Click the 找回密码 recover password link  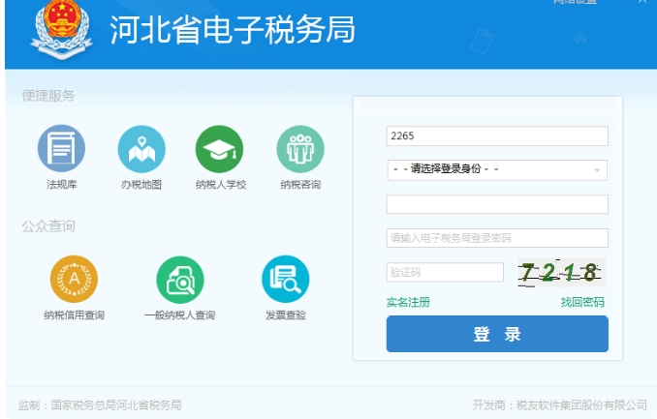coord(581,302)
